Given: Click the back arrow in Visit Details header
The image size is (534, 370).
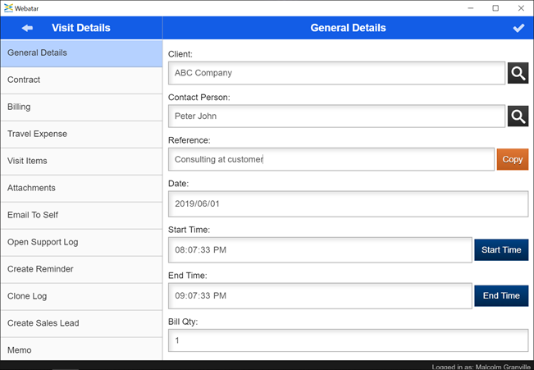Looking at the screenshot, I should click(x=27, y=28).
